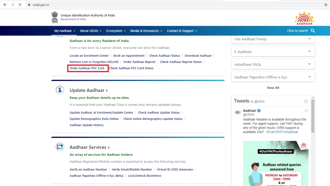Open Check Aadhaar PVC Card Status link
This screenshot has height=186, width=330.
tap(131, 68)
